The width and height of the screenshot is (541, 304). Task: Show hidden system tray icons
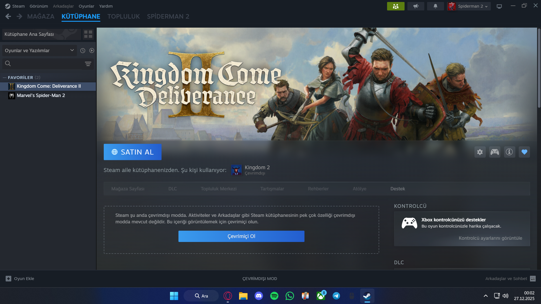tap(485, 296)
